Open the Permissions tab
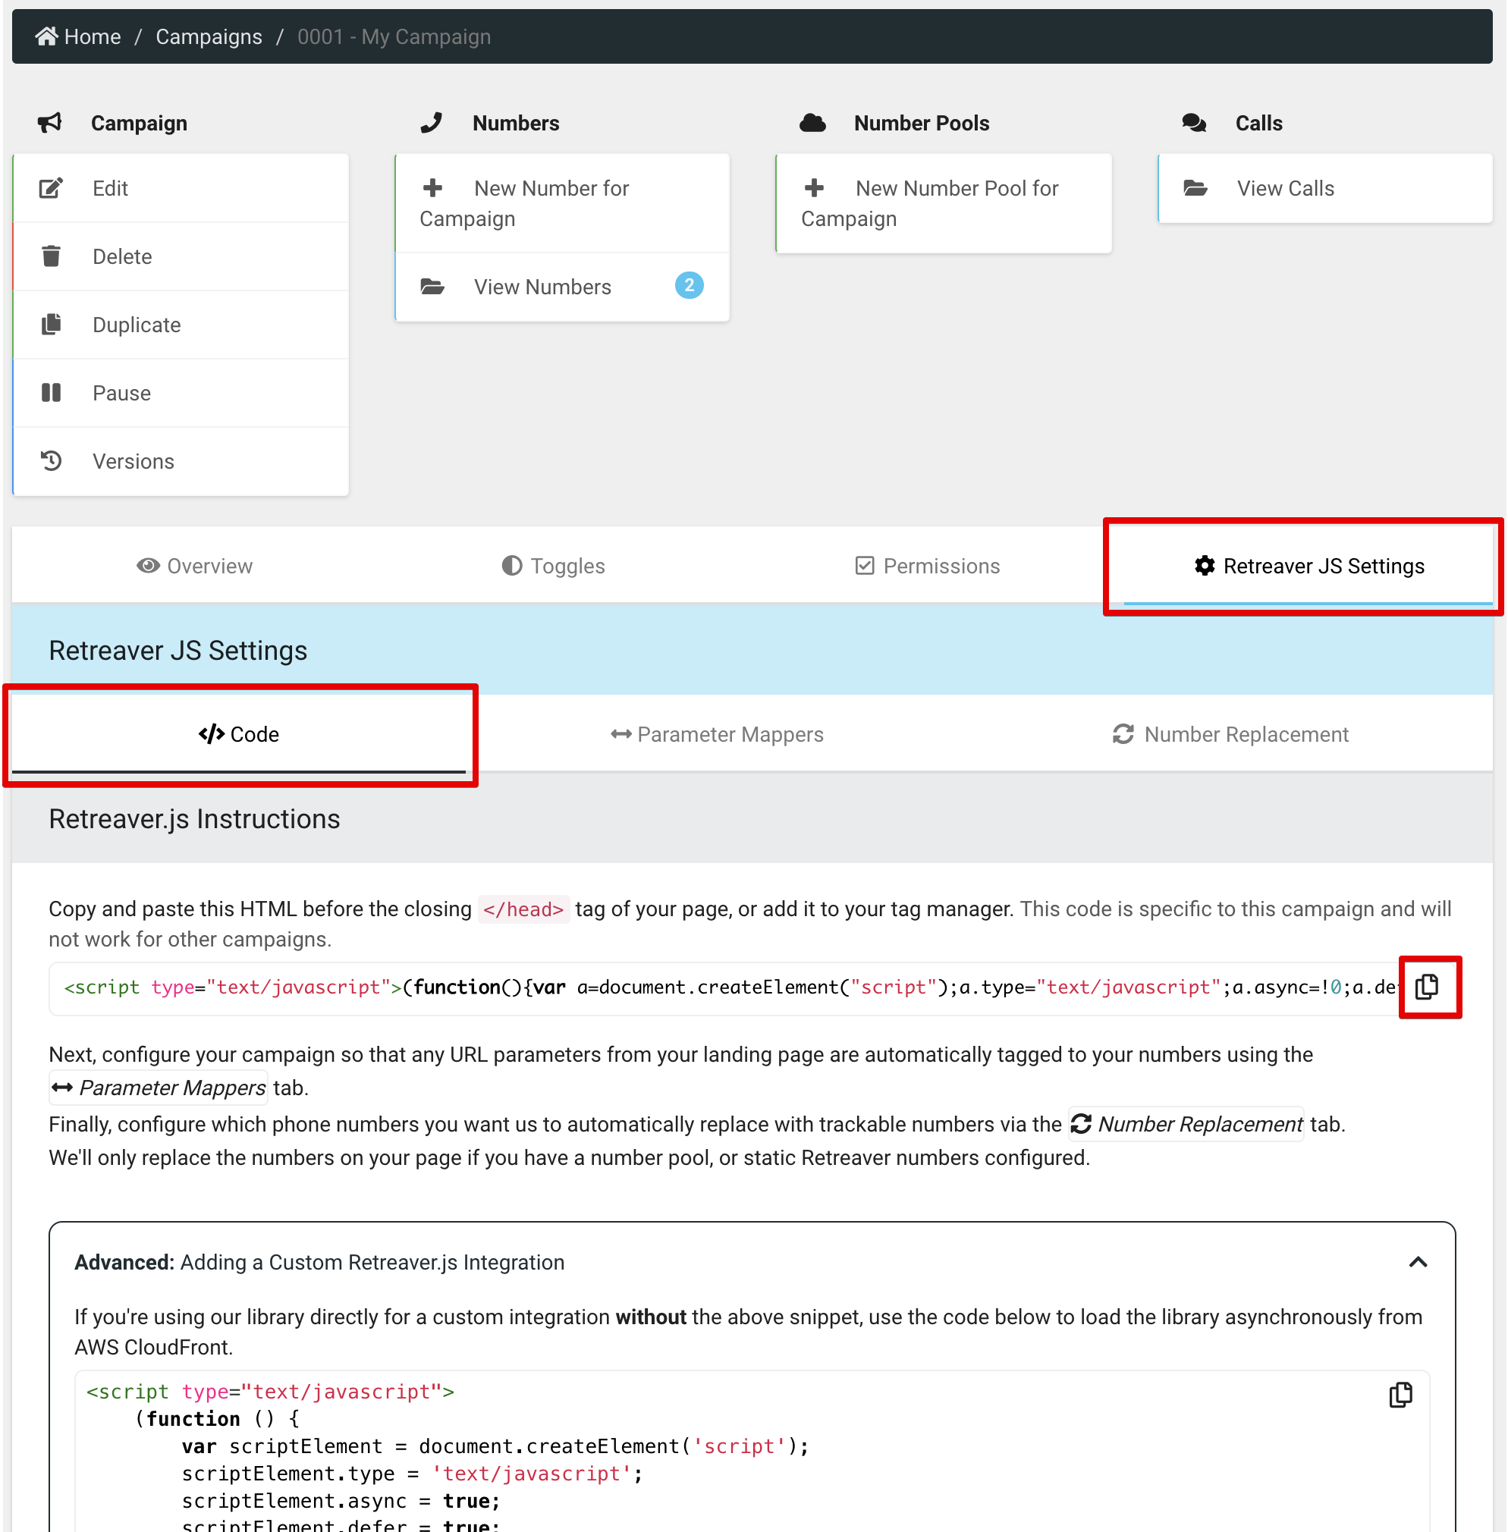This screenshot has width=1508, height=1532. coord(928,566)
